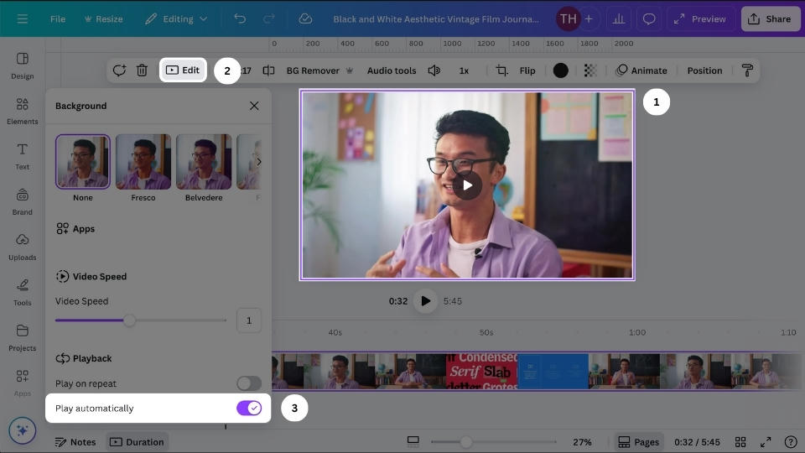Open the transparency checkerboard icon
The image size is (805, 453).
[590, 70]
